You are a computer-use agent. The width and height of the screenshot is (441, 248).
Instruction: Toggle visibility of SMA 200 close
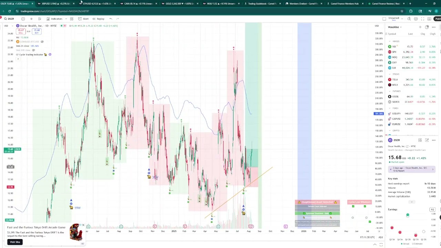coord(33,50)
